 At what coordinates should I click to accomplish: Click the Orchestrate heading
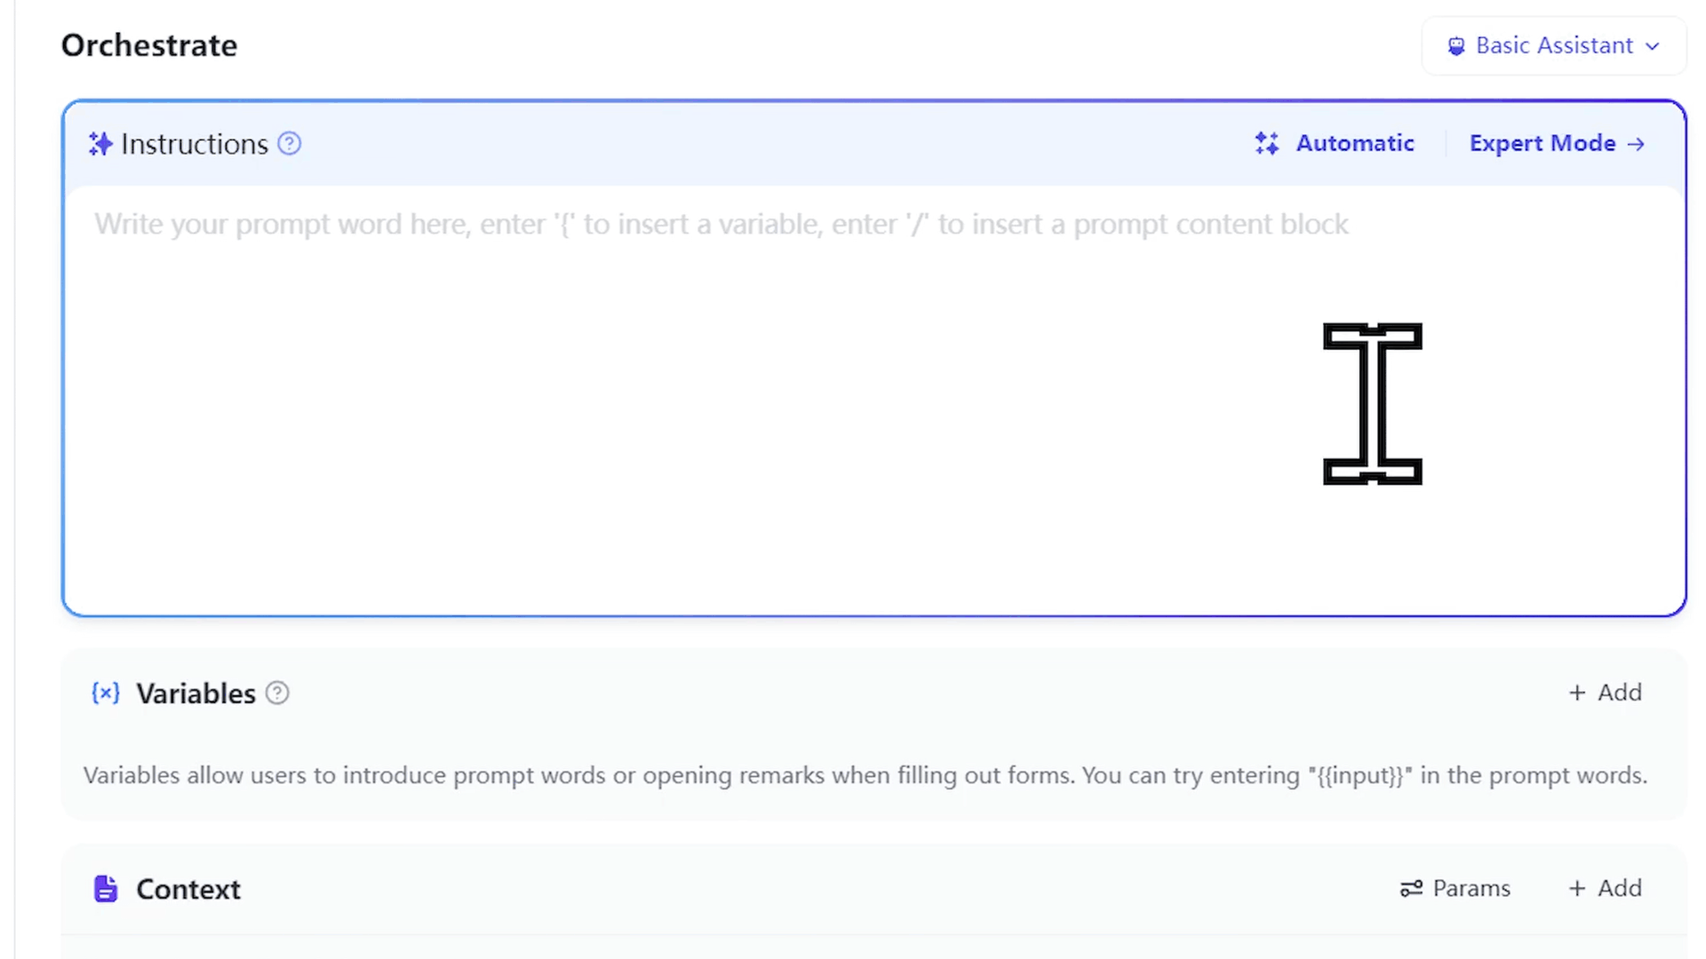click(x=149, y=46)
